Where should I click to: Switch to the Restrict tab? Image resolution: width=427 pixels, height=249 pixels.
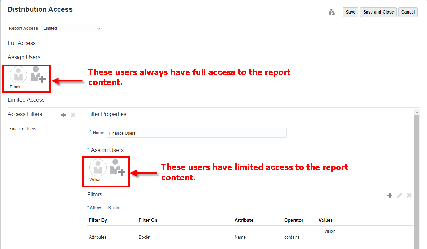[115, 208]
